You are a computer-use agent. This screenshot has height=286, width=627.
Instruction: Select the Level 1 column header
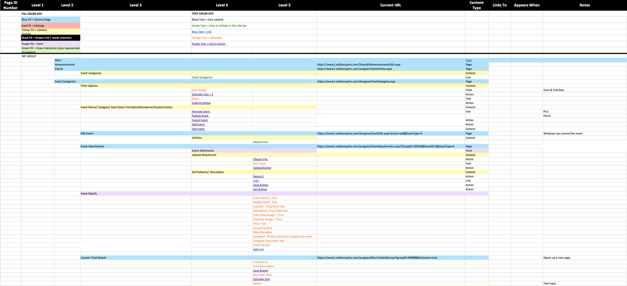tap(38, 5)
